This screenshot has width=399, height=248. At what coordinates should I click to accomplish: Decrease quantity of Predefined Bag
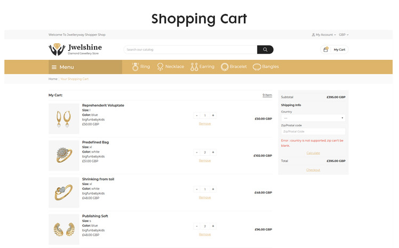tap(197, 153)
